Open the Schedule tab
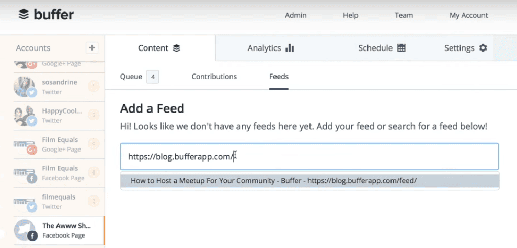This screenshot has height=248, width=517. click(x=382, y=48)
